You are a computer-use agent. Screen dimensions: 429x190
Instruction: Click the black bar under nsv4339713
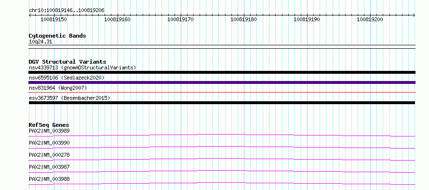tap(222, 72)
